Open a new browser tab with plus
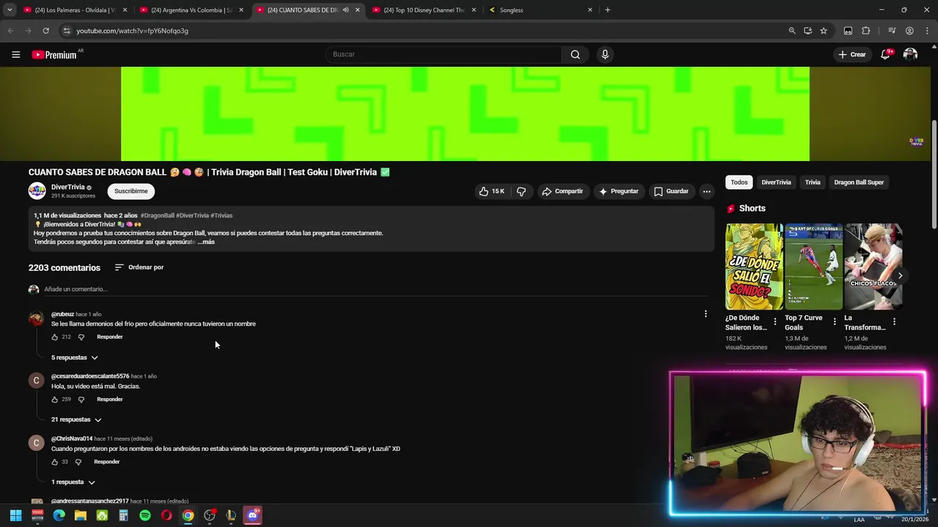Image resolution: width=938 pixels, height=527 pixels. (x=608, y=10)
